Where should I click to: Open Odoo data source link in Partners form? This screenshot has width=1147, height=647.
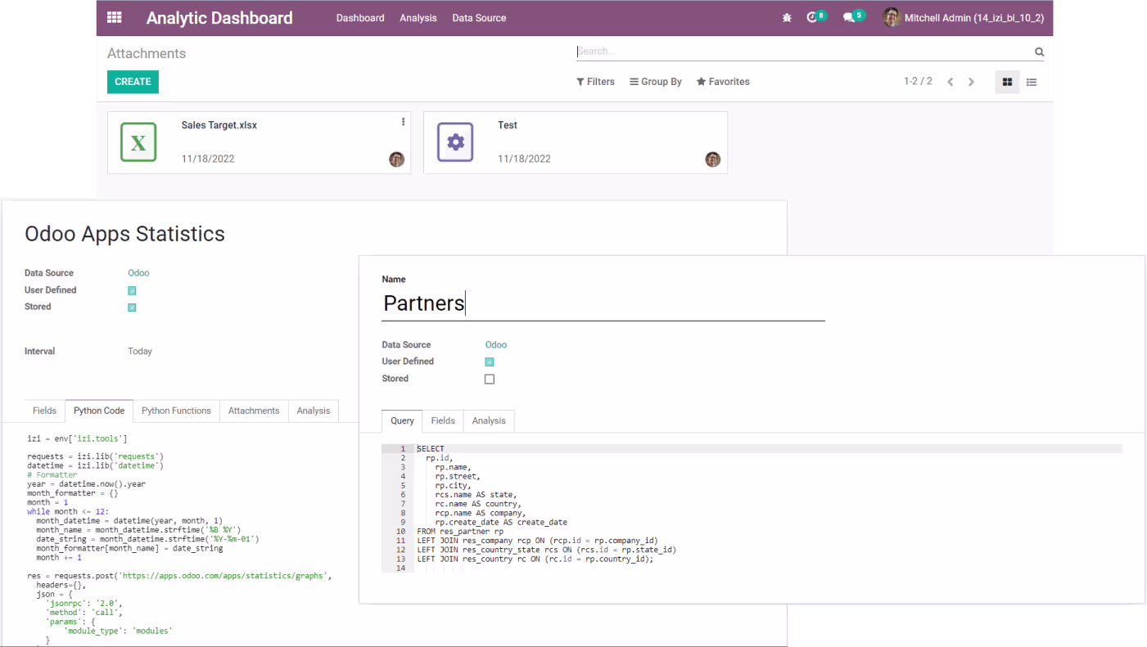pyautogui.click(x=496, y=345)
